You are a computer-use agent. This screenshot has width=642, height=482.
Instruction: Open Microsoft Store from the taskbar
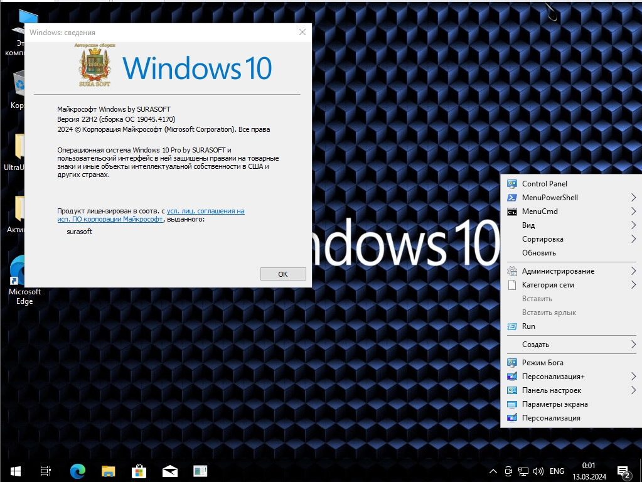(x=139, y=471)
